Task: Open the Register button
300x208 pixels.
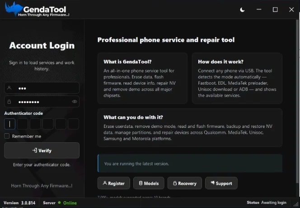Action: point(114,183)
